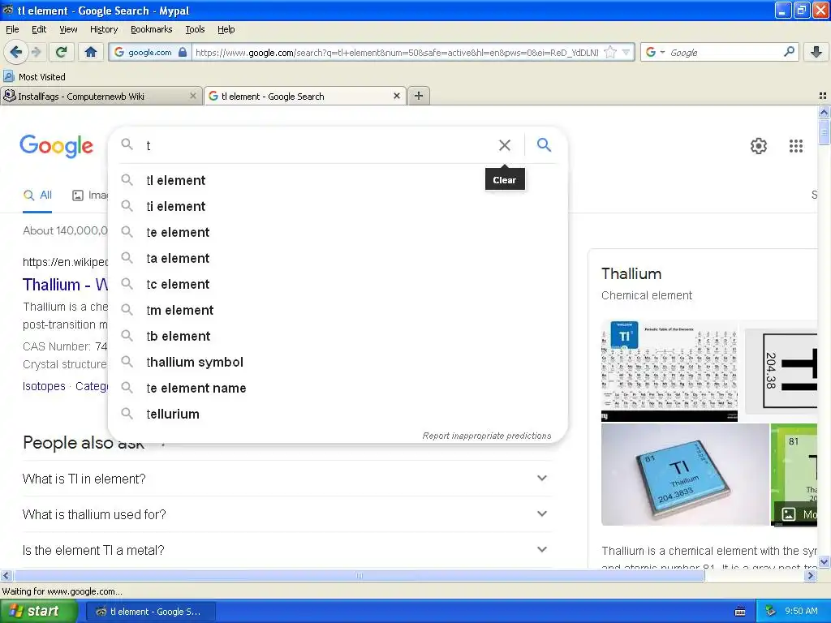The image size is (831, 623).
Task: Choose the 'thallium symbol' suggestion
Action: 337,362
